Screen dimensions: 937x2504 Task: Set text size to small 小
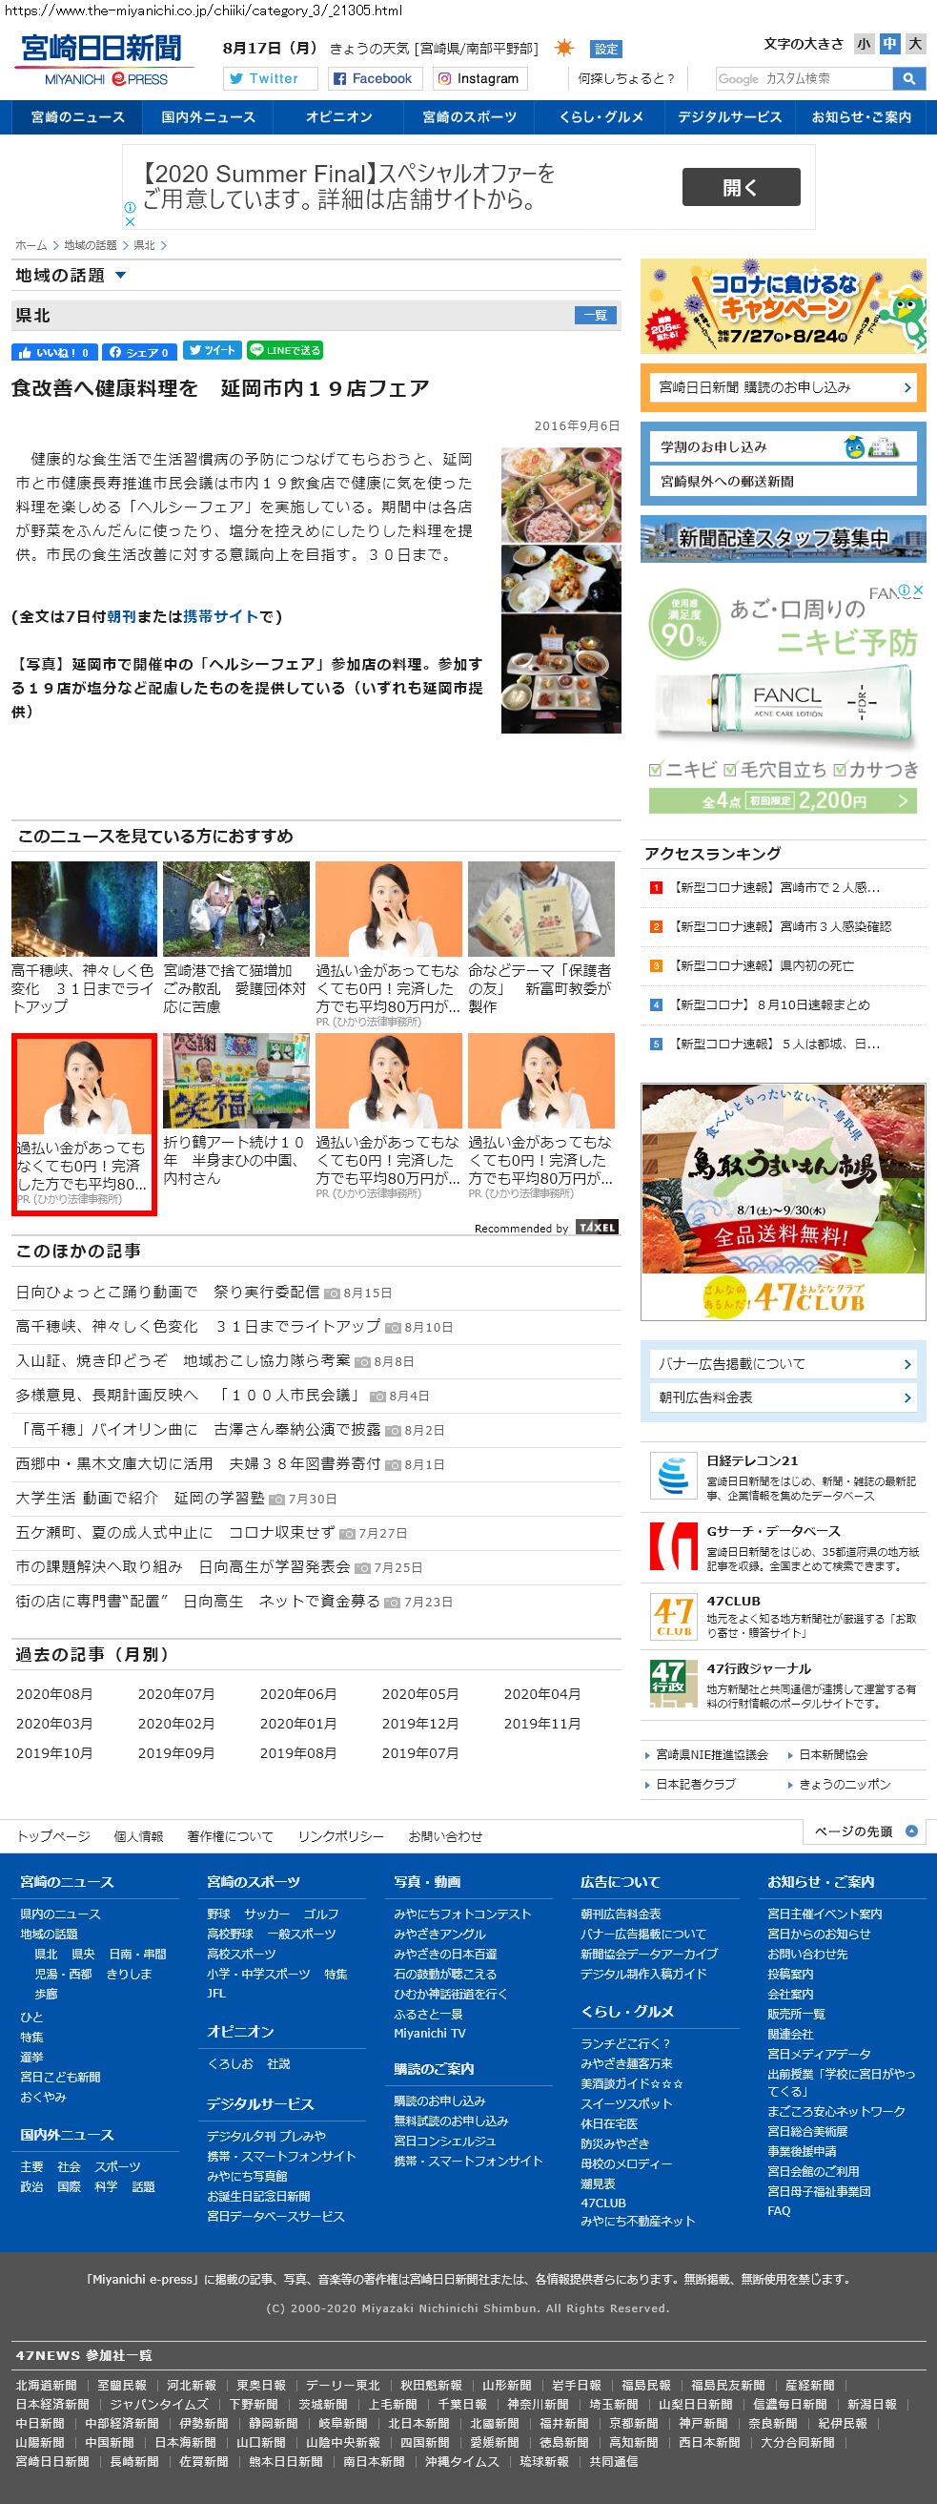pos(864,44)
